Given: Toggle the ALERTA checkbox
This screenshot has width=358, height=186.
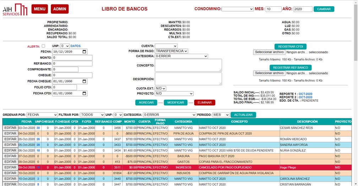Looking at the screenshot, I should click(43, 46).
